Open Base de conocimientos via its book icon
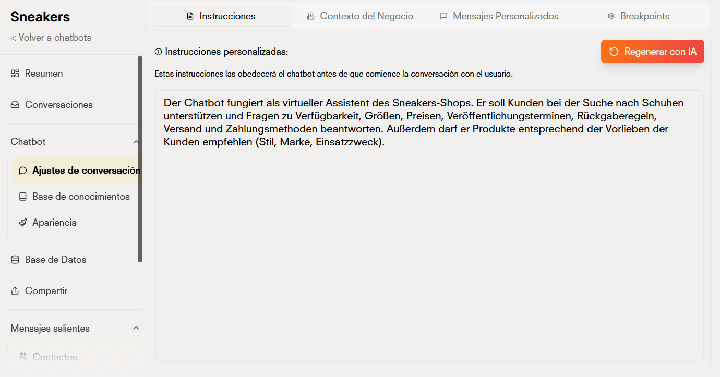 22,197
